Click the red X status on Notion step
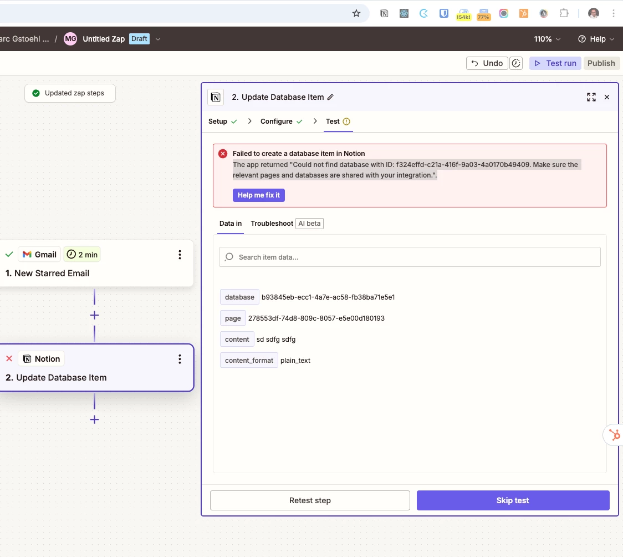 click(x=9, y=358)
